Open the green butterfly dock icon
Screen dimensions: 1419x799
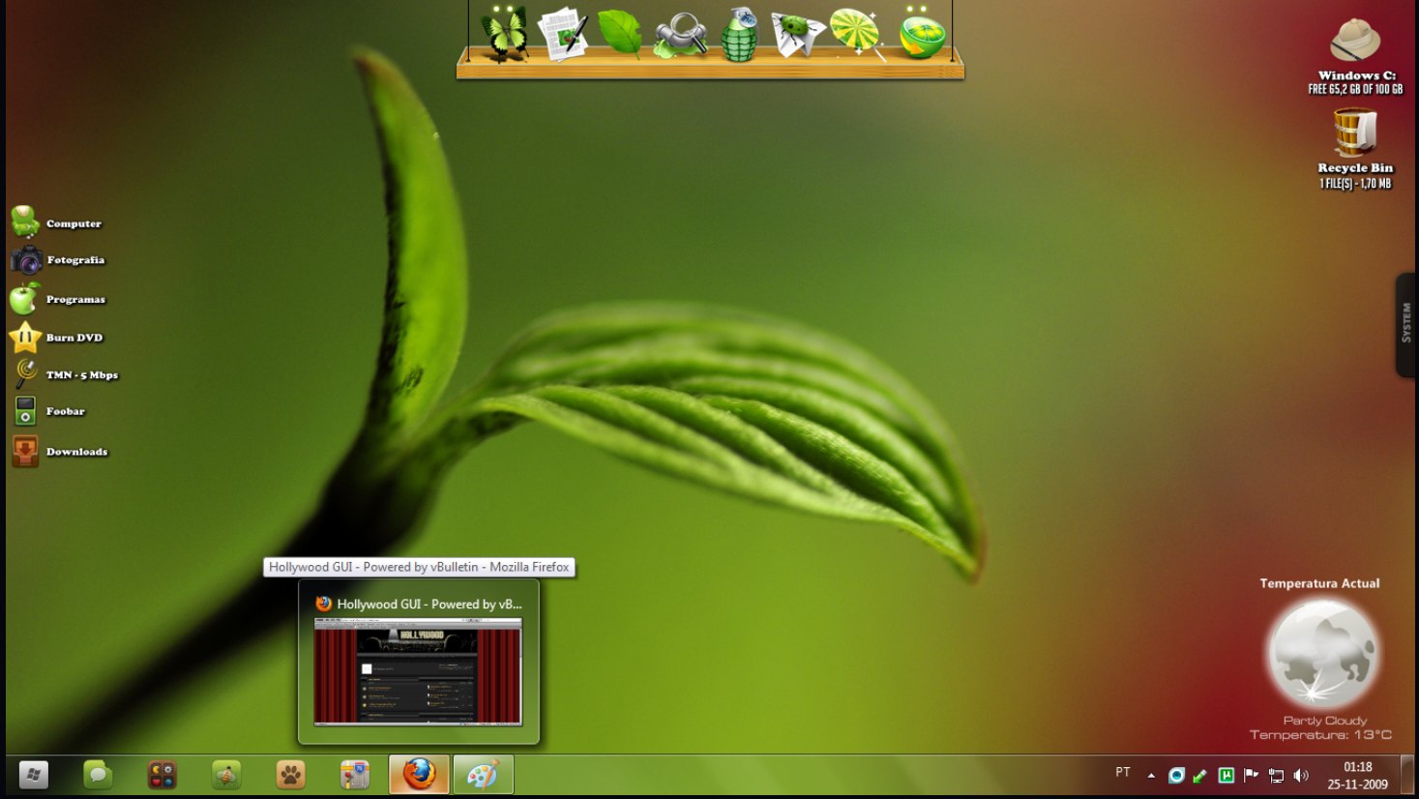[x=504, y=34]
